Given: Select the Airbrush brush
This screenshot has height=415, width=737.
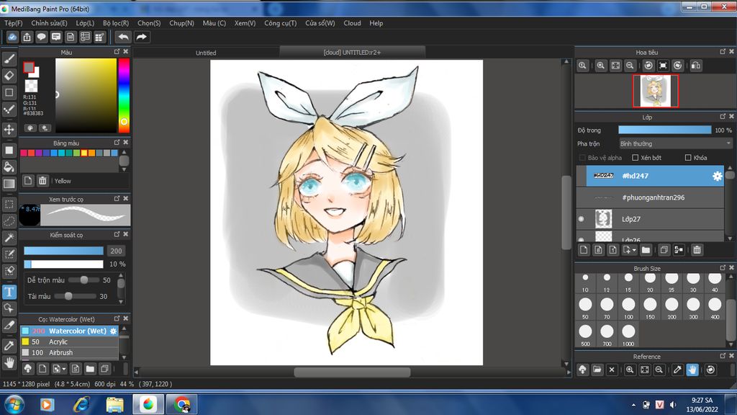Looking at the screenshot, I should [69, 352].
